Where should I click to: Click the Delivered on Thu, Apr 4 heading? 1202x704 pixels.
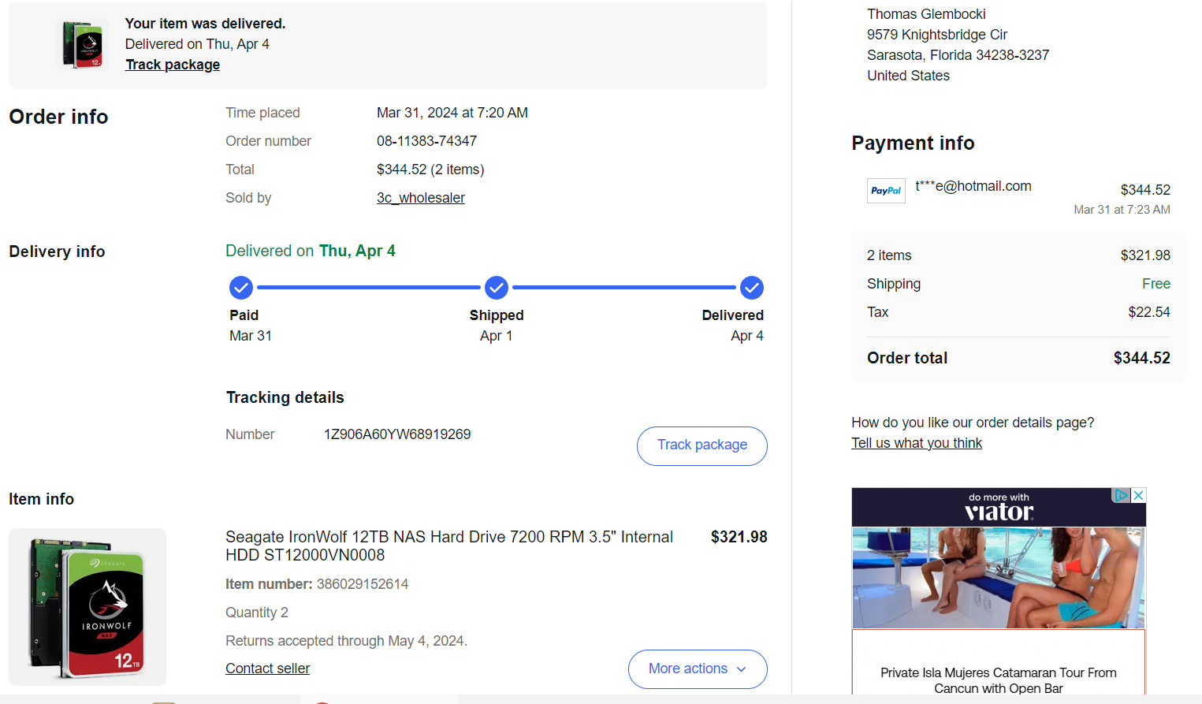pos(311,251)
